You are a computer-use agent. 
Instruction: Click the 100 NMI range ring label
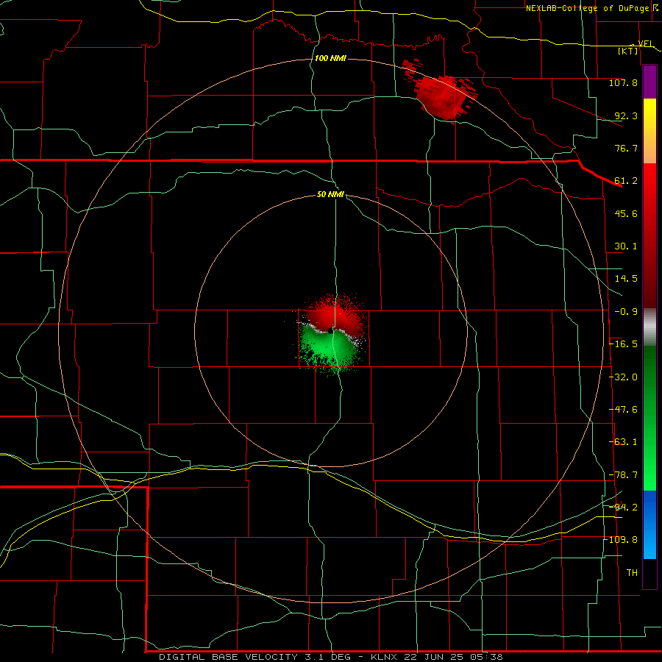(x=330, y=58)
